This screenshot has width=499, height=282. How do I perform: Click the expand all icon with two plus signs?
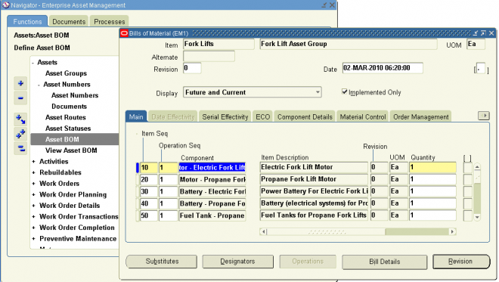point(20,134)
